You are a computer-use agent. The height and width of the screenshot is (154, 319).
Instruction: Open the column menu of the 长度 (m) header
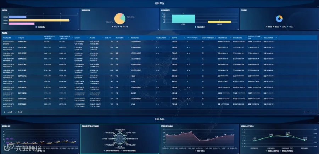tap(113, 38)
